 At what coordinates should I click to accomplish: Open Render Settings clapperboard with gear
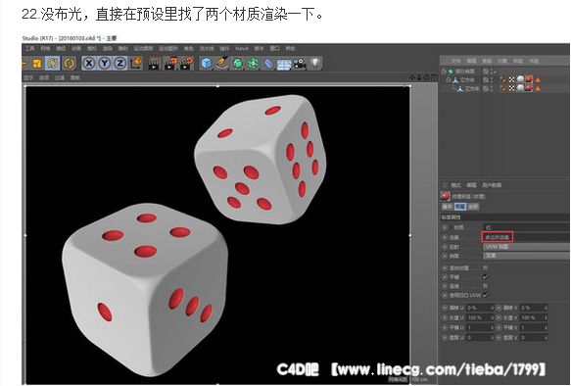click(x=187, y=64)
